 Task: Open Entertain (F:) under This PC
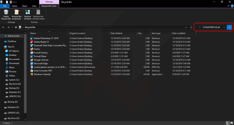click(x=15, y=92)
